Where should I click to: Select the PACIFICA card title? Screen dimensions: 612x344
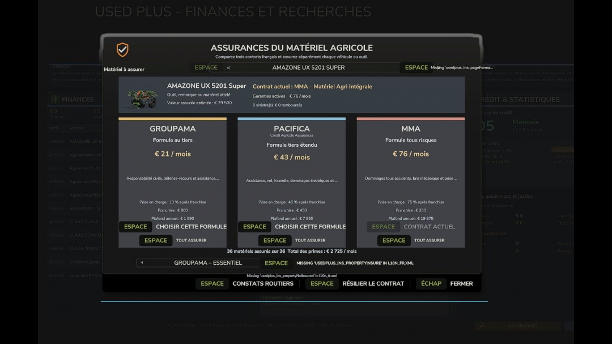click(292, 129)
